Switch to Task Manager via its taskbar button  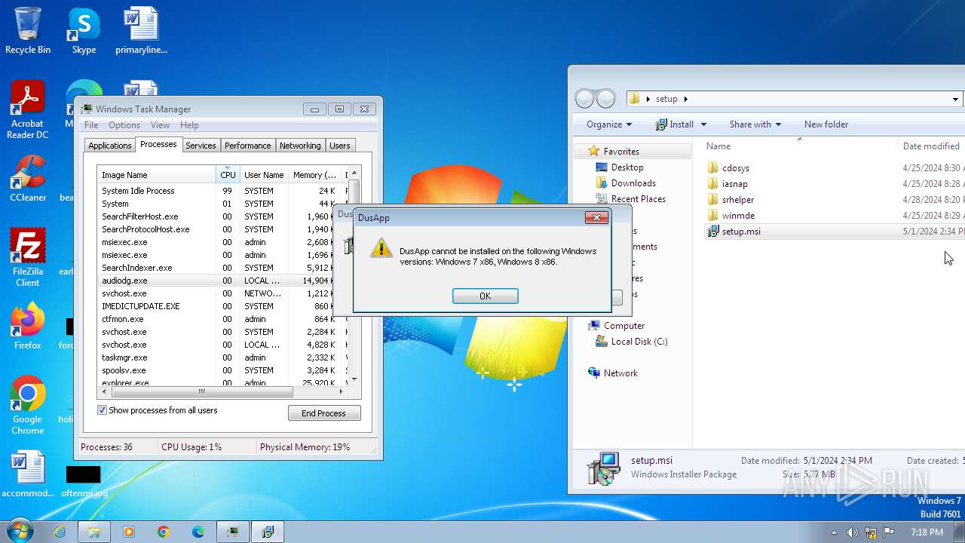pyautogui.click(x=233, y=532)
